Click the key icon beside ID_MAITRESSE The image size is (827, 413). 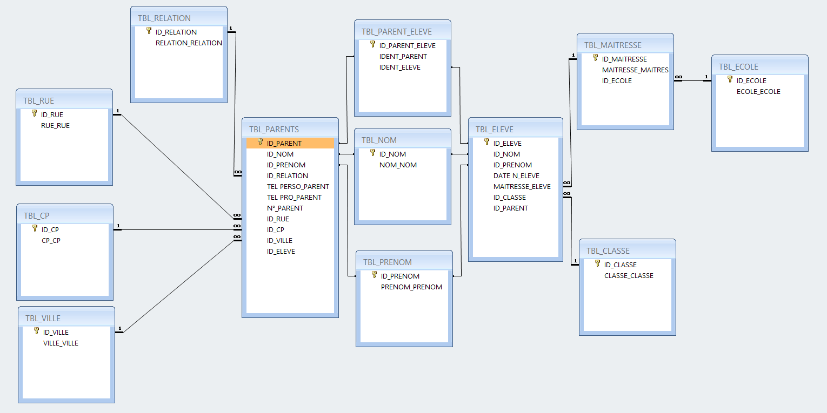pos(596,58)
